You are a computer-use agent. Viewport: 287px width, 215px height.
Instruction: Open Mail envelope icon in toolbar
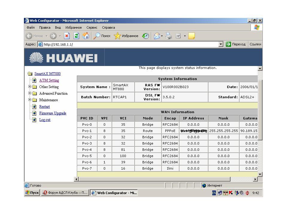(157, 36)
